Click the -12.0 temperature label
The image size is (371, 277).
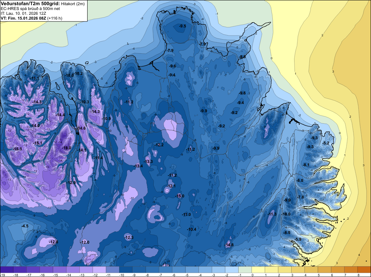[85, 242]
